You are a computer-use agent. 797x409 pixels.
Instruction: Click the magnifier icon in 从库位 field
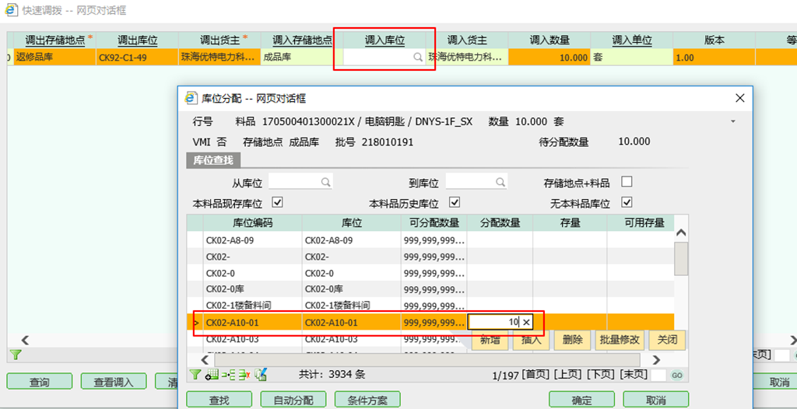click(326, 182)
